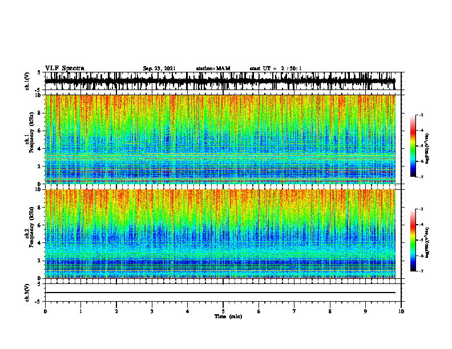Click time axis tick label "7"
Screen dimensions: 452x349
294,311
